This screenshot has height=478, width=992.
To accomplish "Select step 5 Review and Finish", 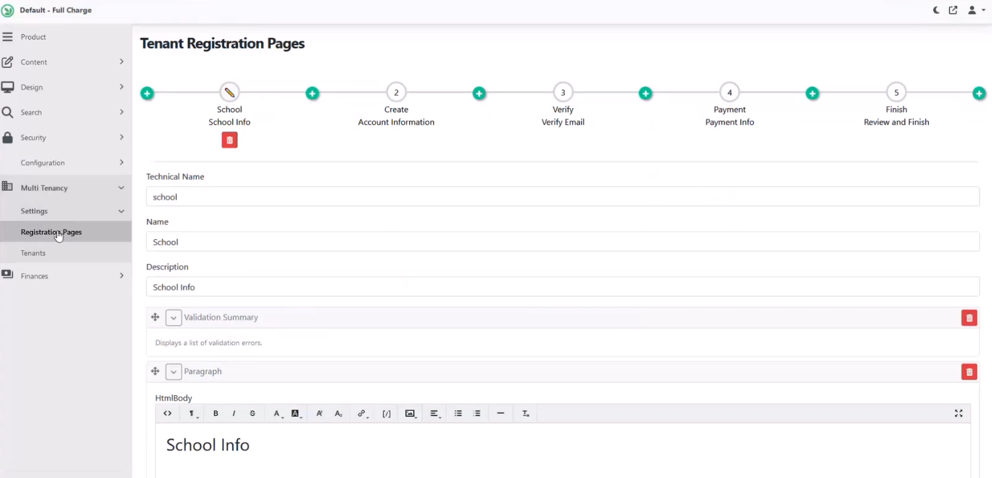I will tap(897, 92).
